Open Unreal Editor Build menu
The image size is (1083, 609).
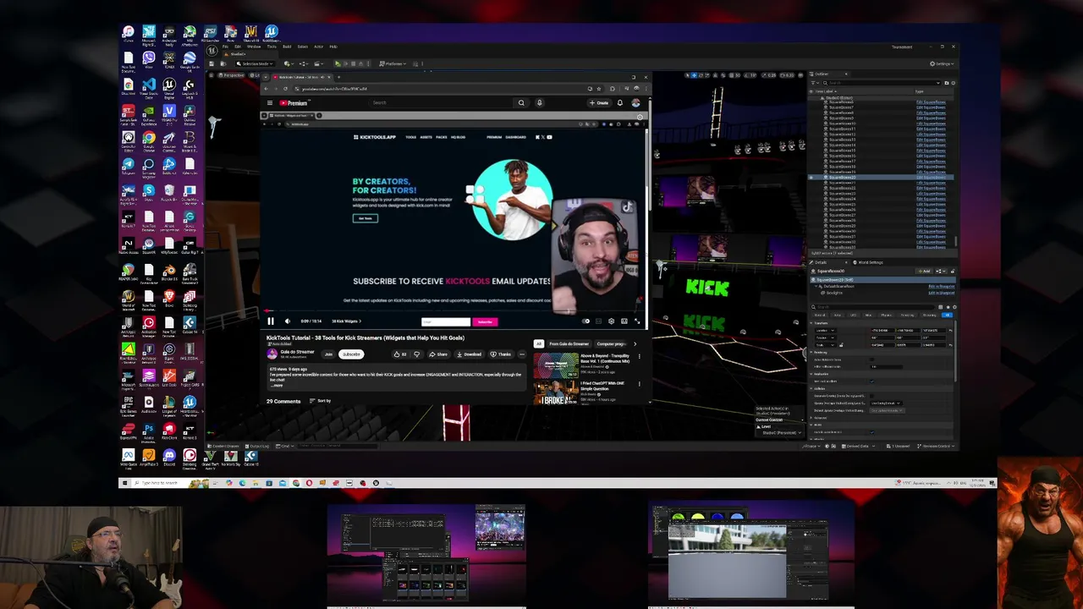pos(287,47)
